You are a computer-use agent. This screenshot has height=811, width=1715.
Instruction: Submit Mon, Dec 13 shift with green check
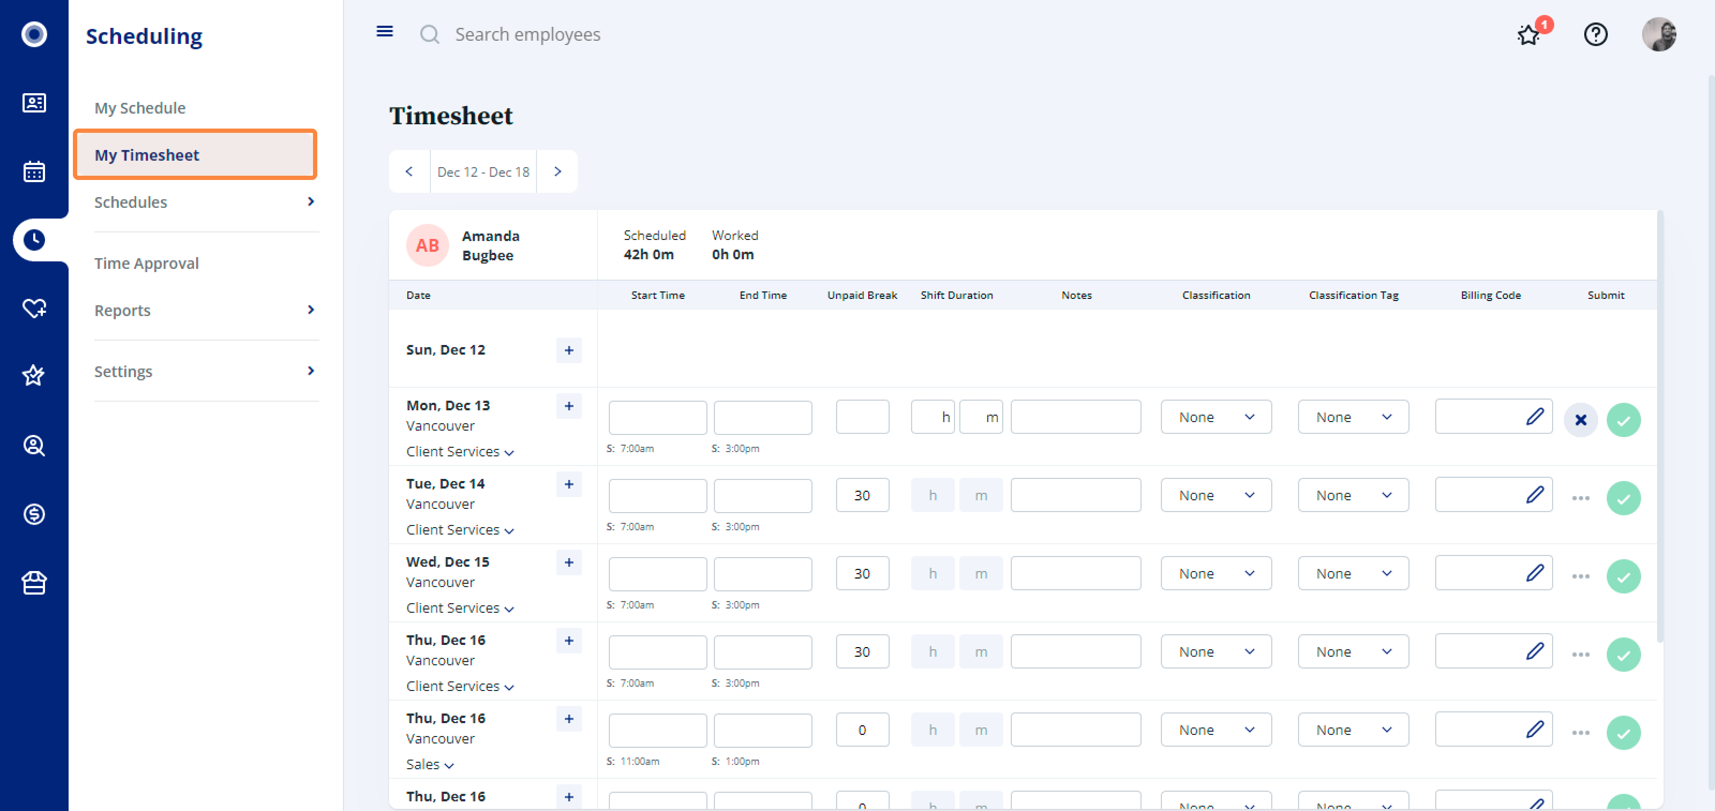tap(1623, 420)
